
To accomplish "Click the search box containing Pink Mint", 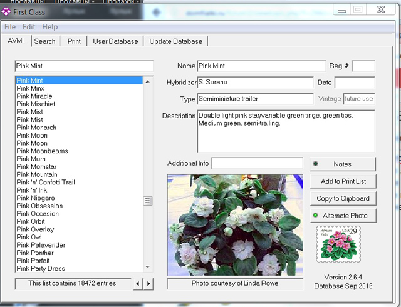I will click(84, 66).
